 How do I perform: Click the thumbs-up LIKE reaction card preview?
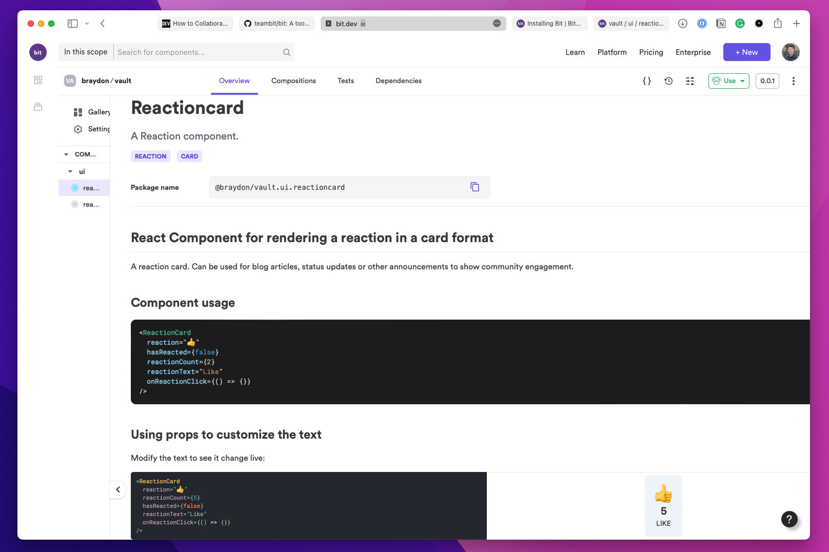pos(663,505)
